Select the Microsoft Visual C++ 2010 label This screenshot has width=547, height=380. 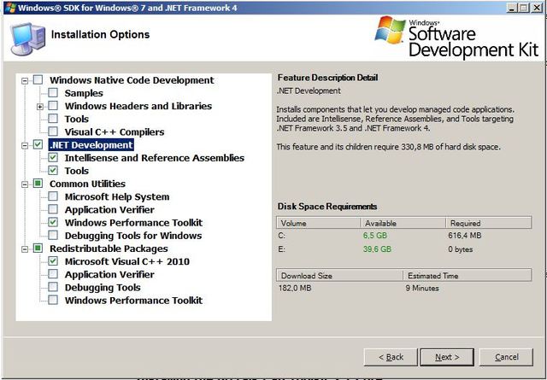point(127,261)
